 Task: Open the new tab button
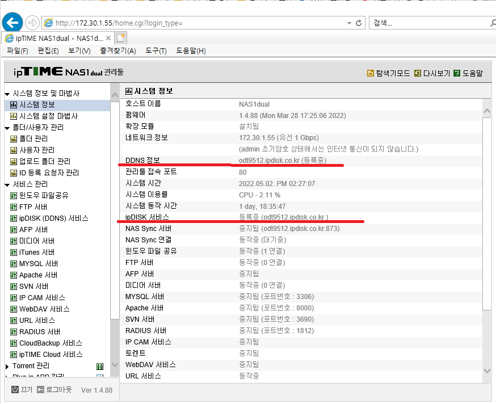click(x=120, y=38)
